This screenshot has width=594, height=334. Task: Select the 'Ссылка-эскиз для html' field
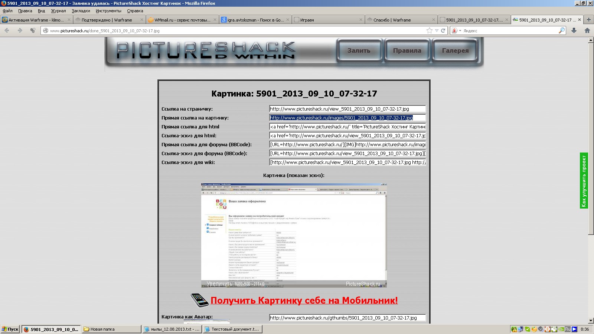[x=347, y=135]
